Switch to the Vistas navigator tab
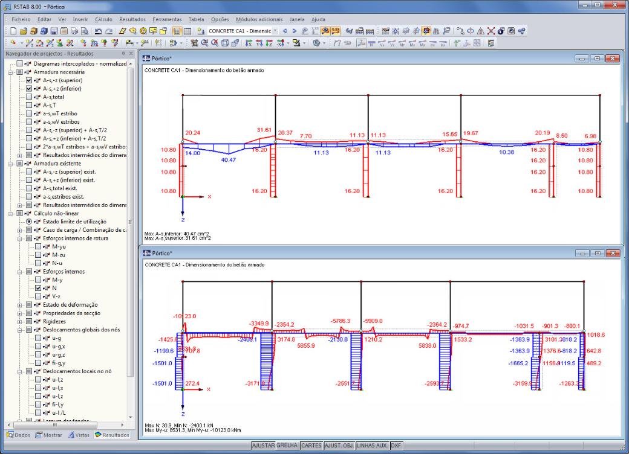The width and height of the screenshot is (629, 454). (79, 435)
